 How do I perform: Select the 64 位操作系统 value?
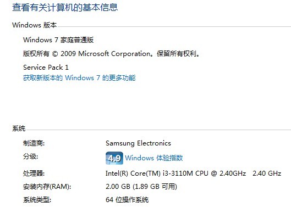(127, 200)
